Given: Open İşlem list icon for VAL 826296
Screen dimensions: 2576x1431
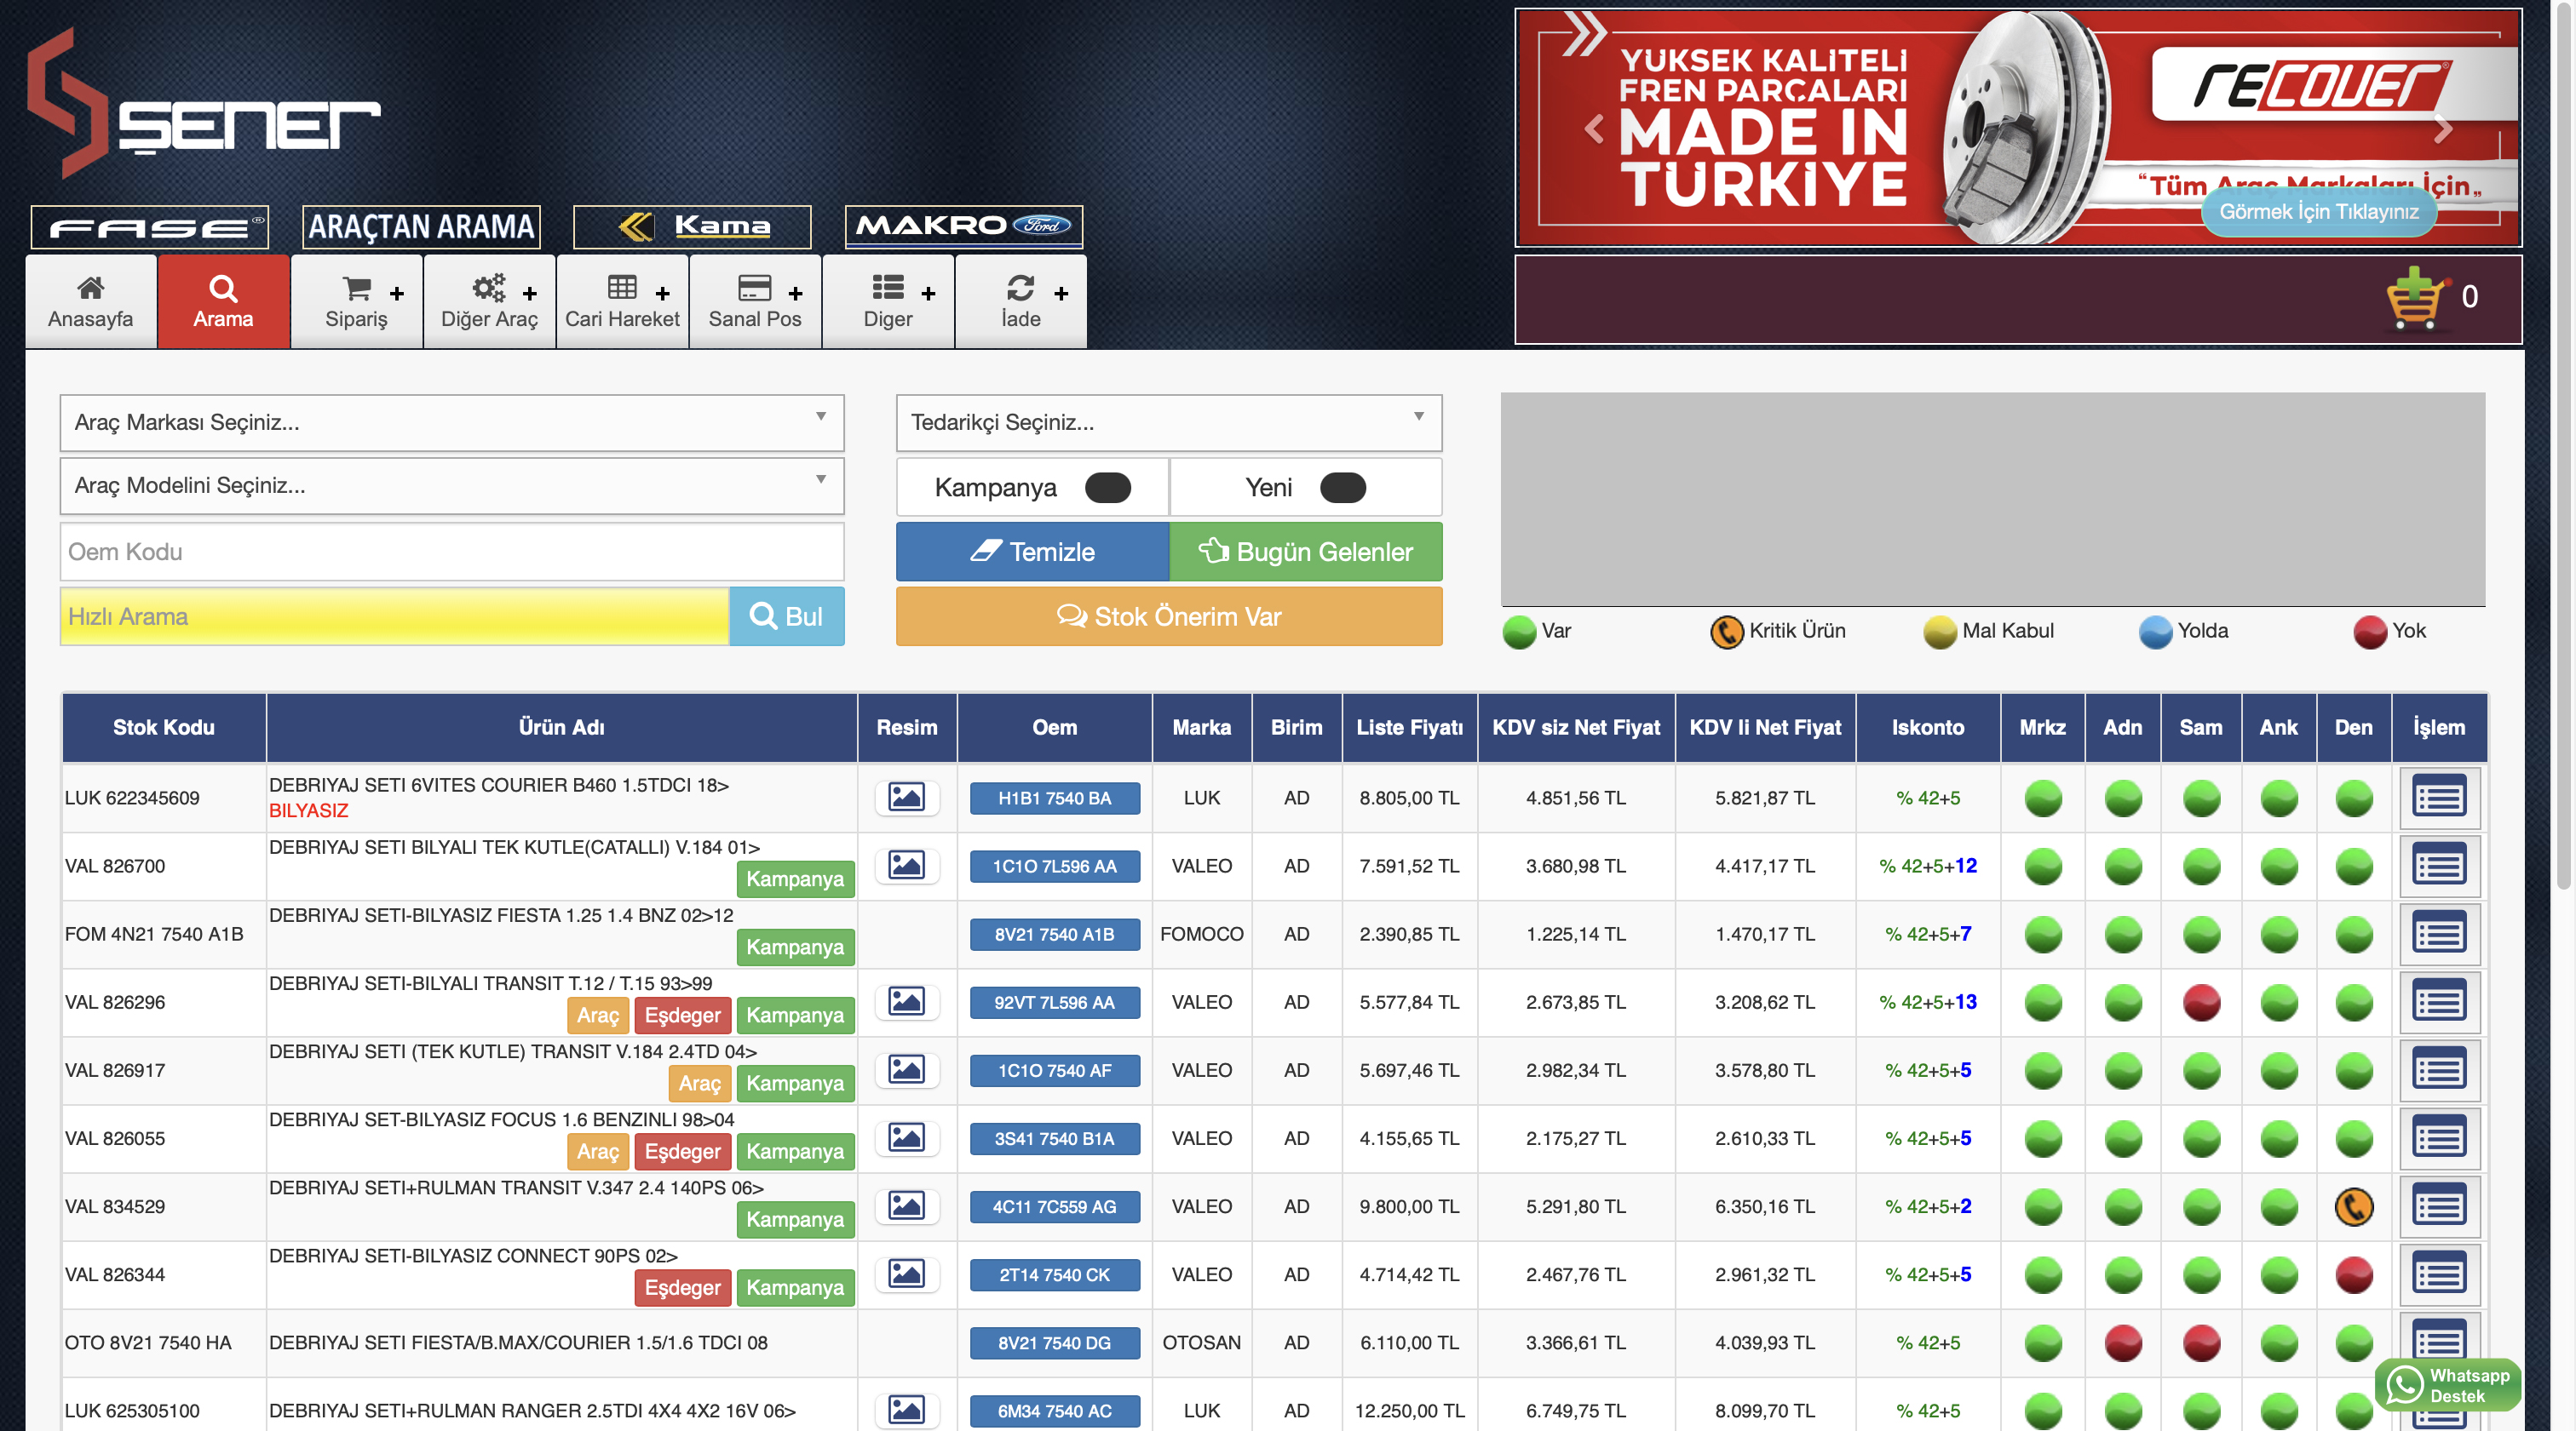Looking at the screenshot, I should (2438, 1001).
